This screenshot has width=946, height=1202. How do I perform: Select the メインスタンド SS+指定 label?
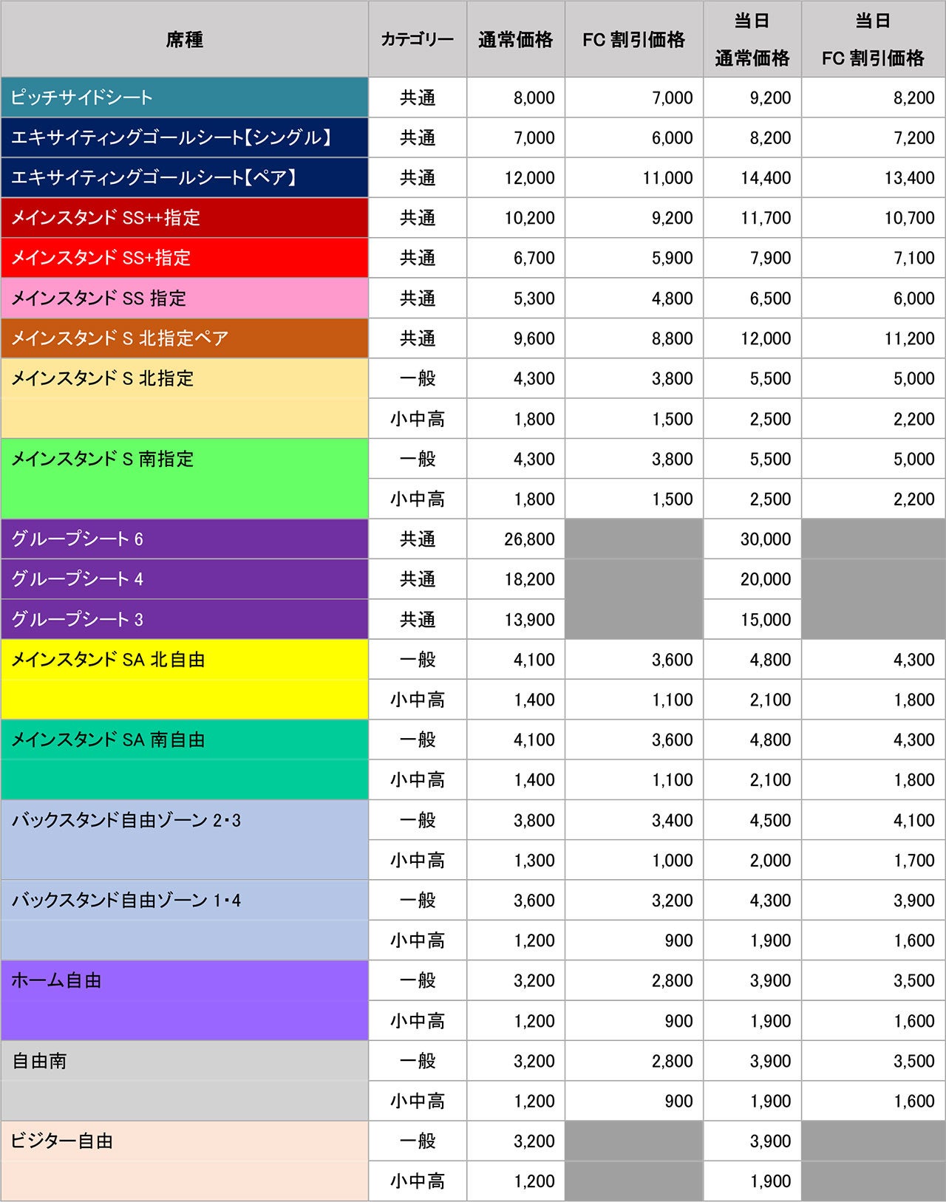point(185,258)
